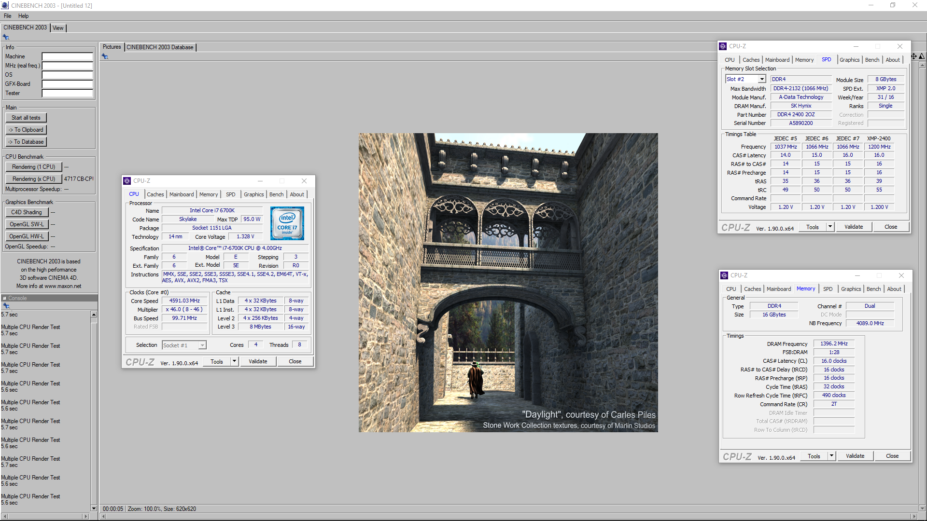Screen dimensions: 927x521
Task: Click the picture view horizontal scrollbar
Action: coord(508,516)
